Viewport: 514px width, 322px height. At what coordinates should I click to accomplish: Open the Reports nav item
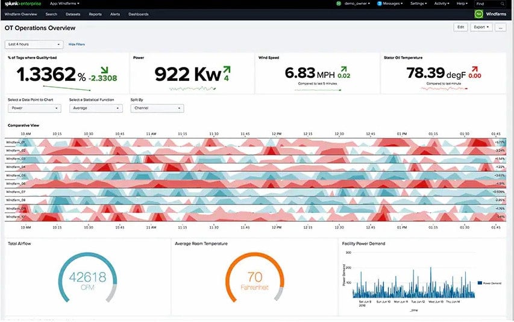[x=95, y=14]
